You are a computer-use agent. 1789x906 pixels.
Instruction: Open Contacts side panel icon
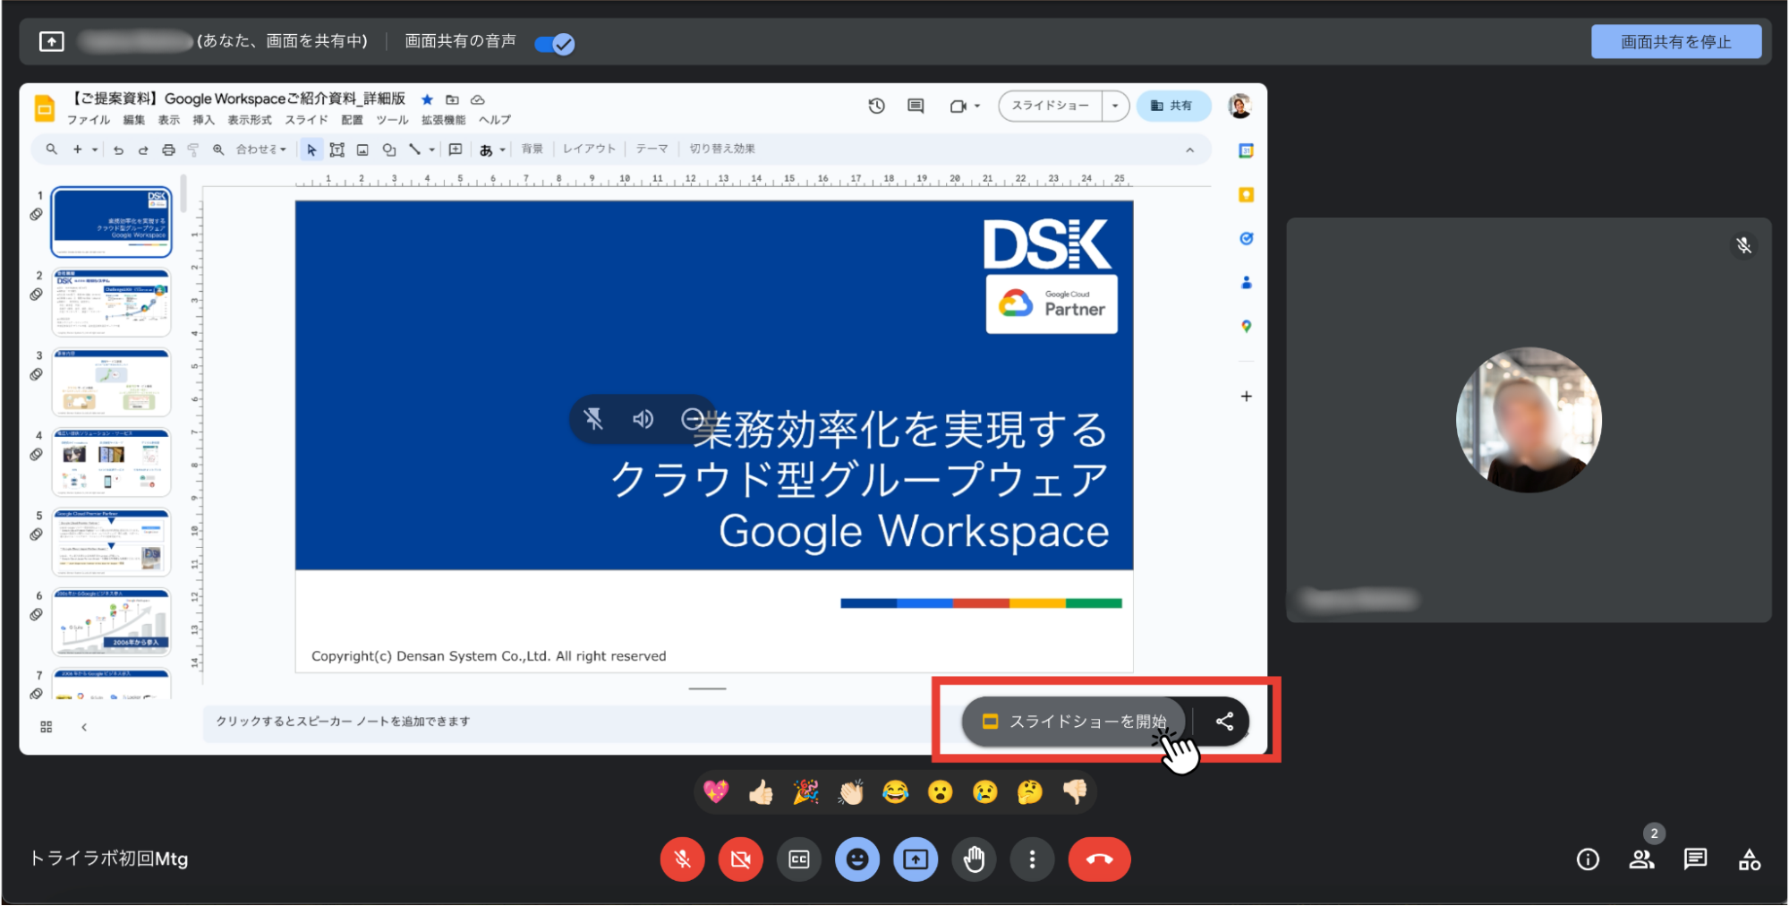pos(1246,282)
